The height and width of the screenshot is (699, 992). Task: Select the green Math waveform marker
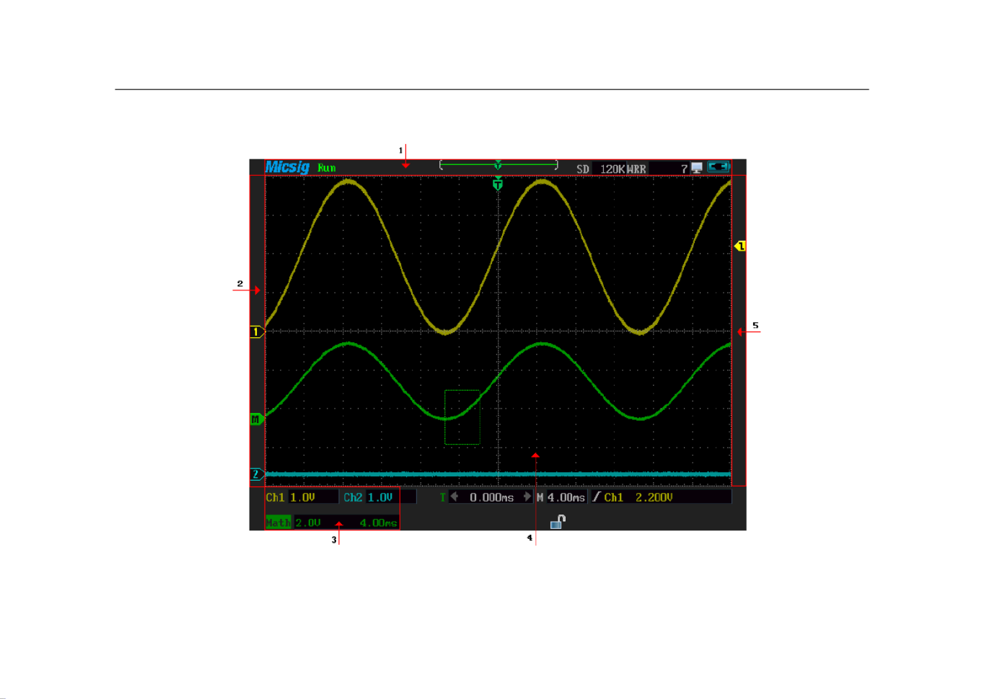[x=257, y=419]
